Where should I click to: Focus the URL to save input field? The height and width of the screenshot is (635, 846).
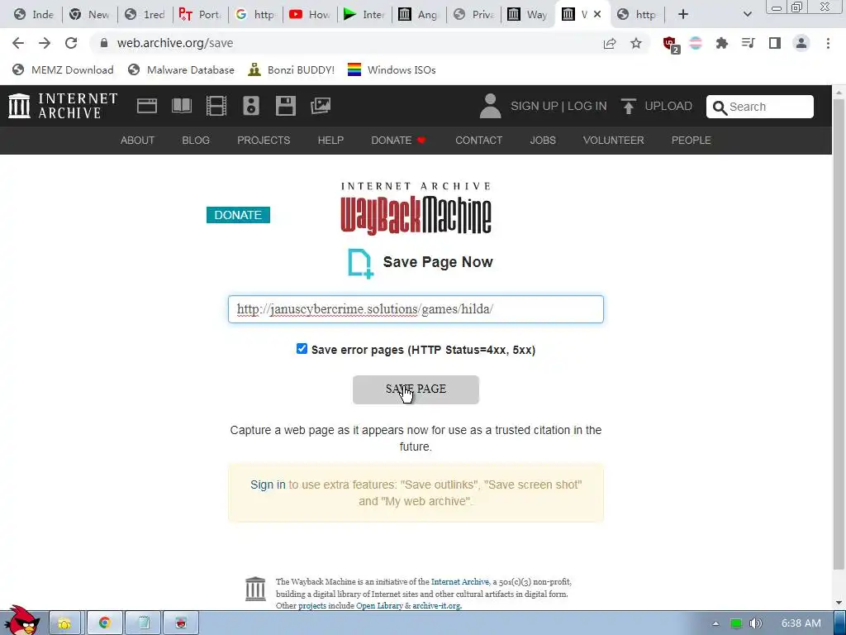tap(416, 309)
